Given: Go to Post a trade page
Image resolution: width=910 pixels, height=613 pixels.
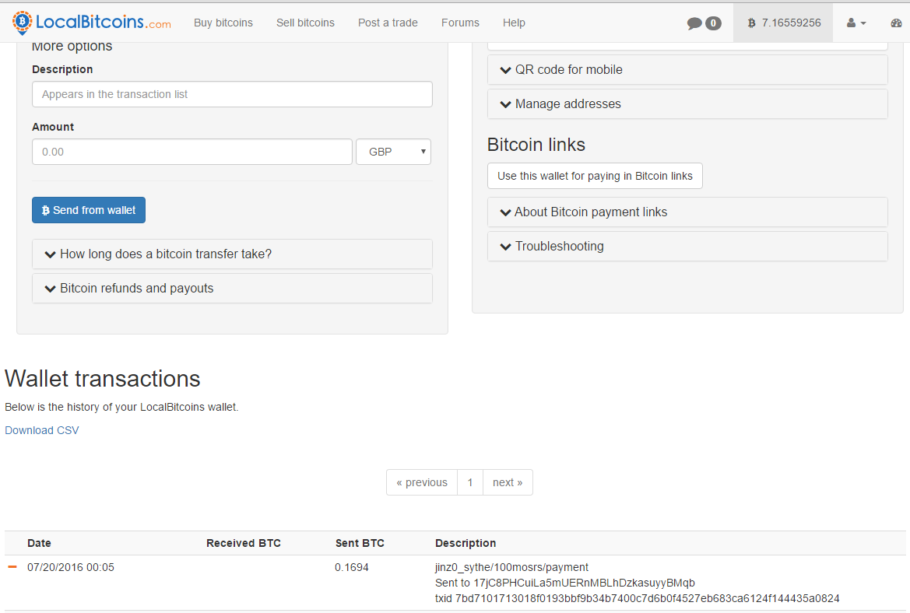Looking at the screenshot, I should pyautogui.click(x=388, y=23).
